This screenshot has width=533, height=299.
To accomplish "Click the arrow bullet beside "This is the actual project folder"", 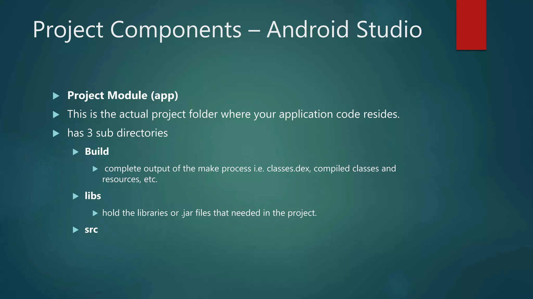I will [x=56, y=115].
